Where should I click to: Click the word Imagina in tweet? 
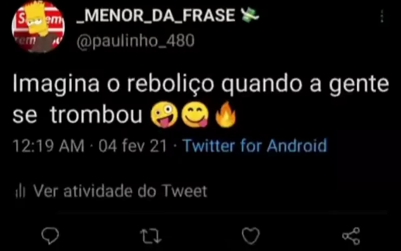click(56, 84)
